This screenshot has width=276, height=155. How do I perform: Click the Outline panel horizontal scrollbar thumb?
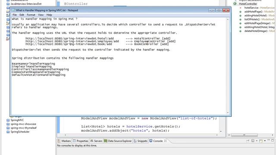tap(244, 135)
